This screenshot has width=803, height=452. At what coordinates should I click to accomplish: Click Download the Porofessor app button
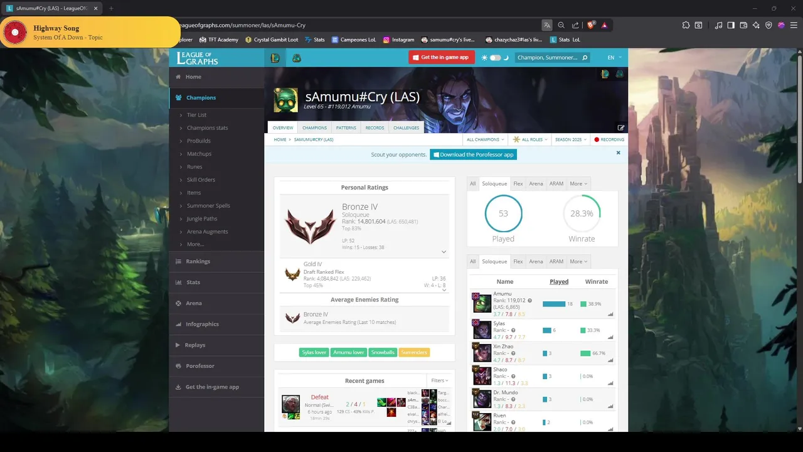(x=473, y=154)
